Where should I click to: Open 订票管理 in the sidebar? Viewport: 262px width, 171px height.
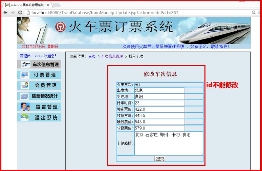[39, 75]
